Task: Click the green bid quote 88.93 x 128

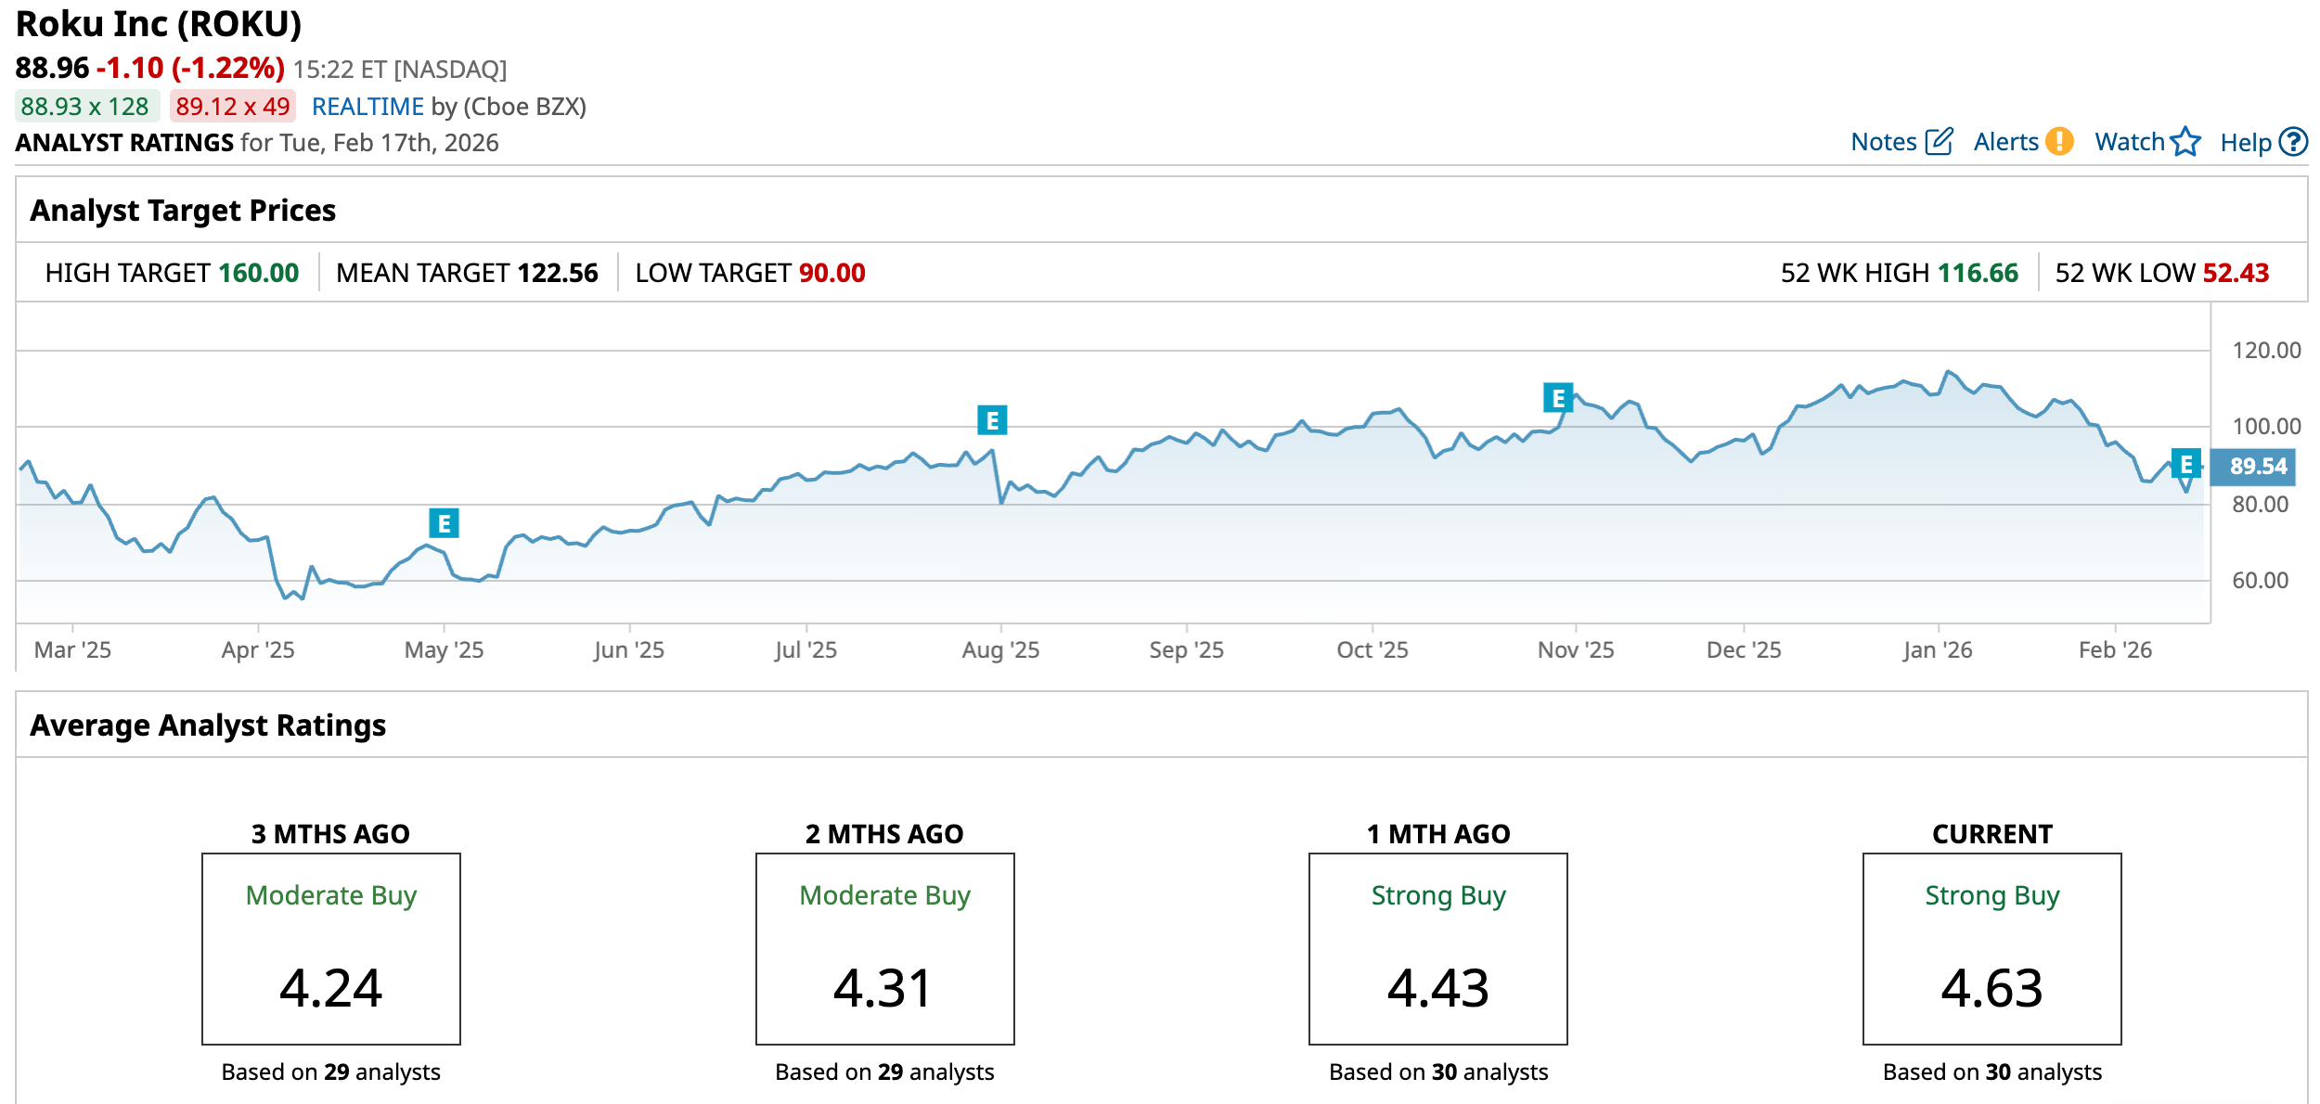Action: coord(85,107)
